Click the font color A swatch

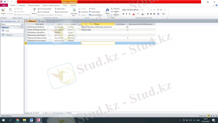coord(134,14)
